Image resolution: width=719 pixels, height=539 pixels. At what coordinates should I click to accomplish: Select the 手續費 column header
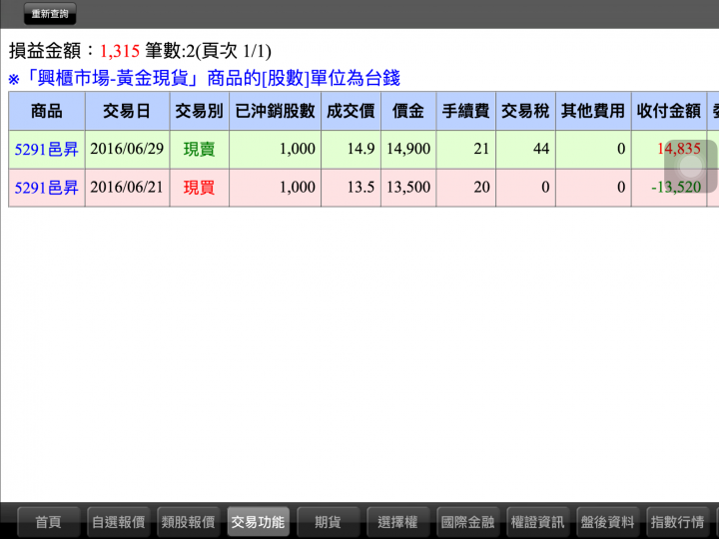click(466, 111)
